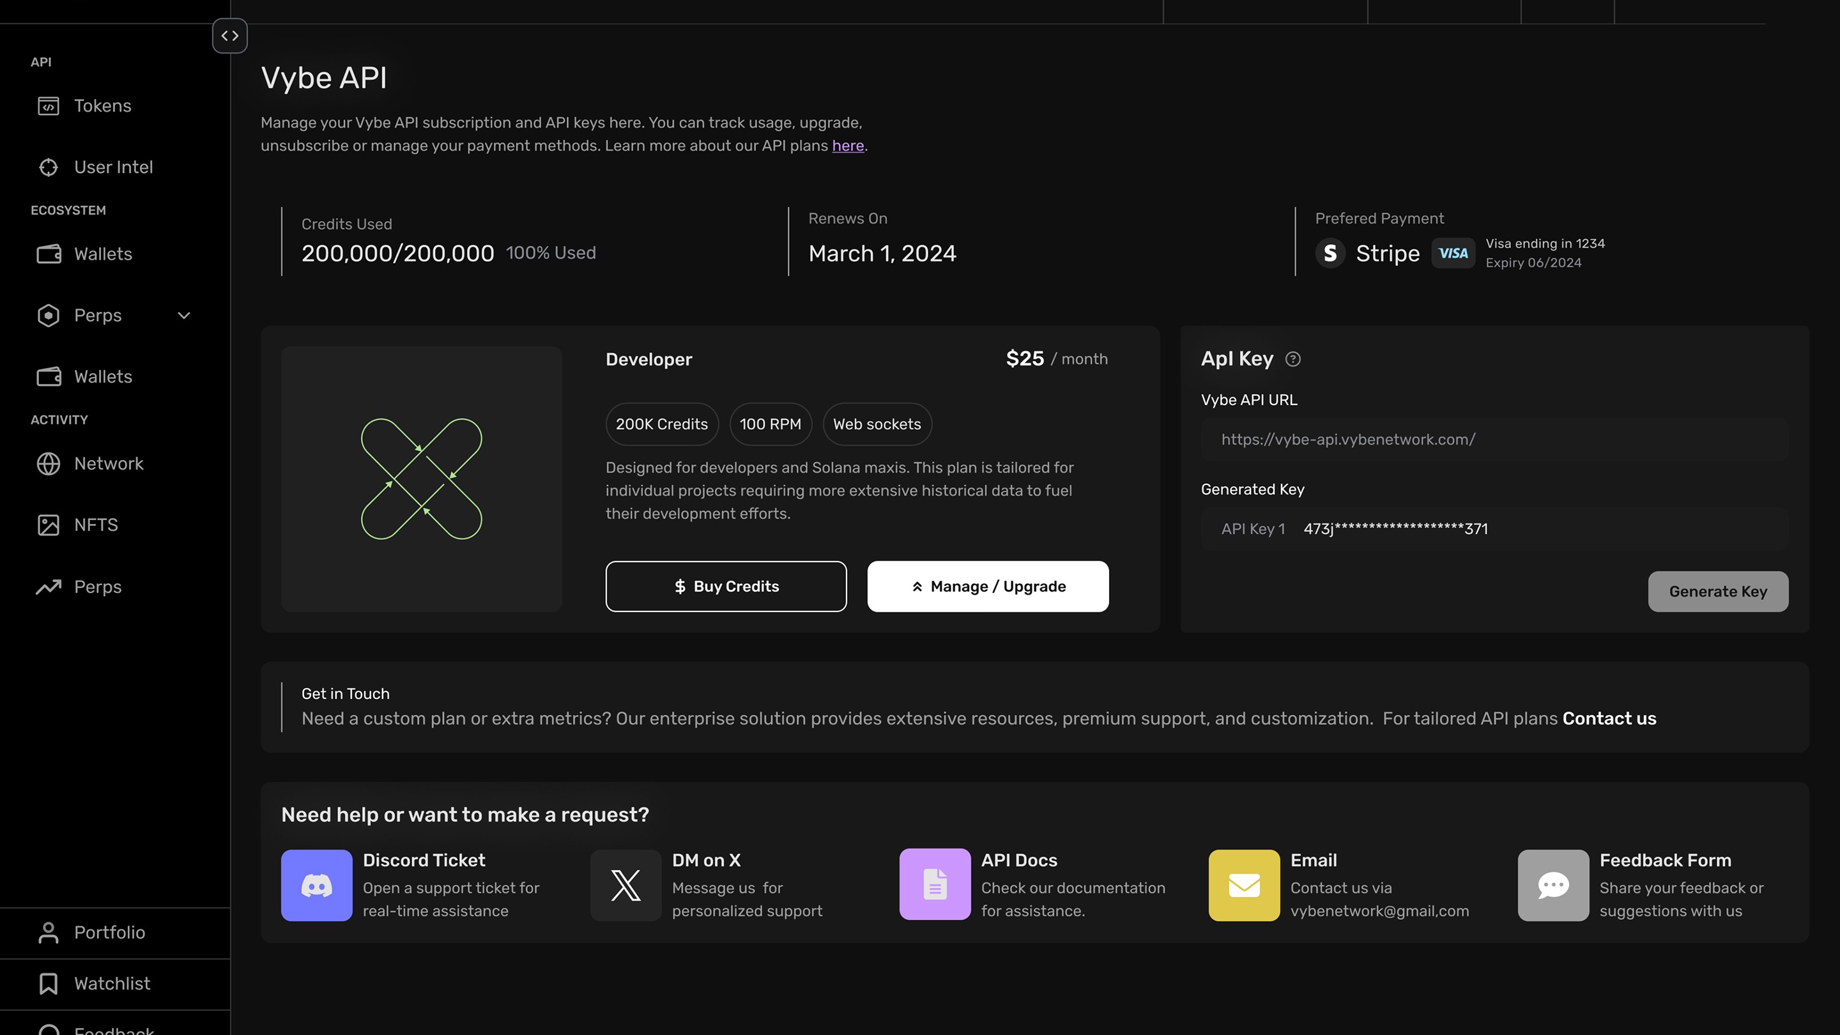Click the "Visa ending in 1234" text
Image resolution: width=1840 pixels, height=1035 pixels.
(x=1545, y=243)
